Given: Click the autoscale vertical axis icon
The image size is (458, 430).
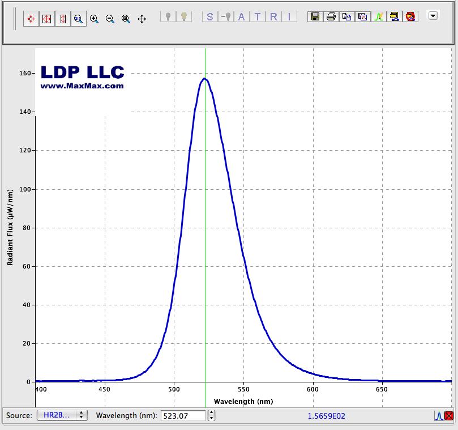Looking at the screenshot, I should pos(63,19).
